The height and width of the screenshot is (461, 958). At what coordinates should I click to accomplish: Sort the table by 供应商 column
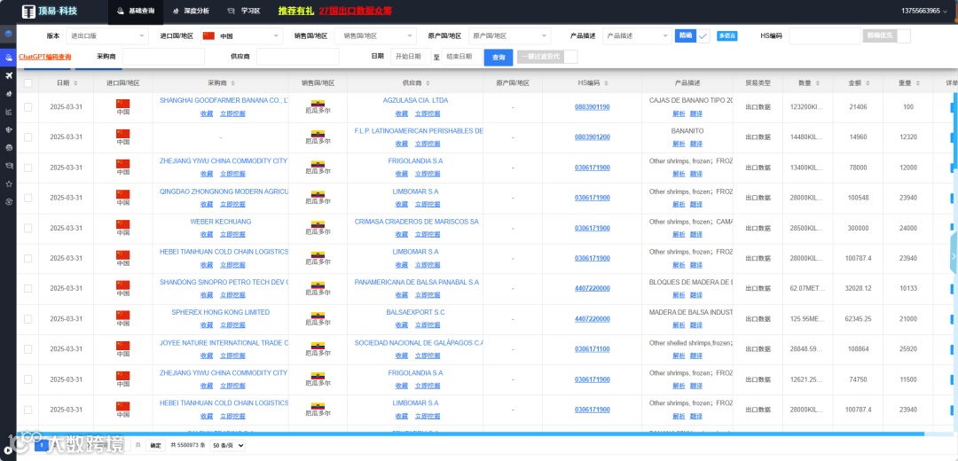(427, 83)
